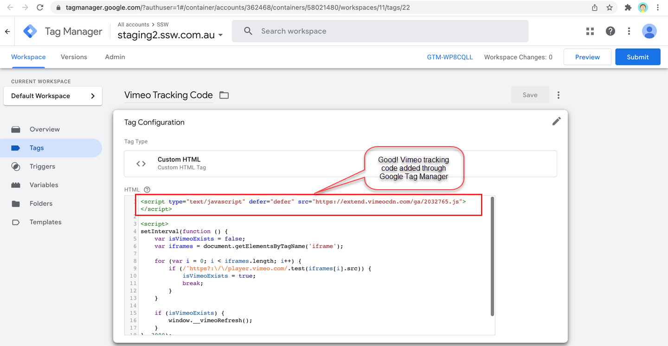This screenshot has height=346, width=668.
Task: Switch to the Versions tab
Action: [x=74, y=57]
